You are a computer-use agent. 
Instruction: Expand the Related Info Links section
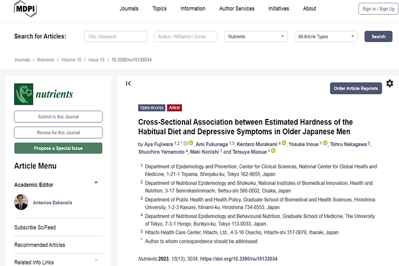[x=96, y=260]
